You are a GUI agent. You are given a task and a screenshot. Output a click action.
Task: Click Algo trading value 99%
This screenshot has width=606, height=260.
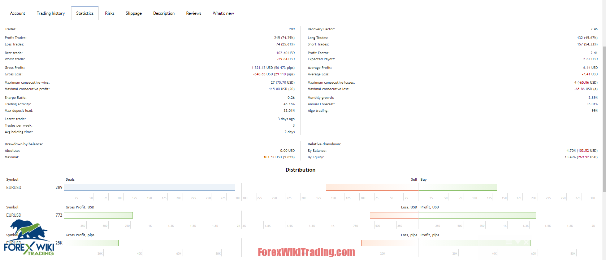(x=594, y=111)
